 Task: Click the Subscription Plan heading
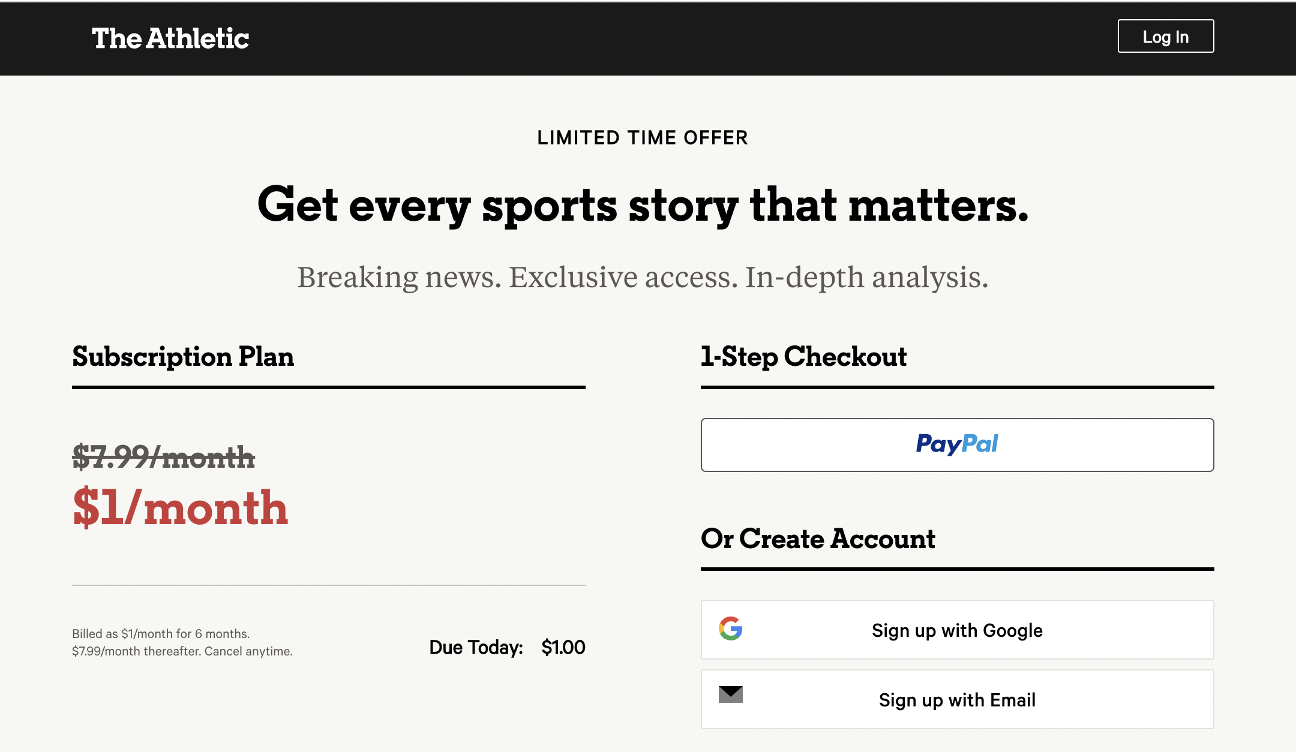pyautogui.click(x=183, y=357)
